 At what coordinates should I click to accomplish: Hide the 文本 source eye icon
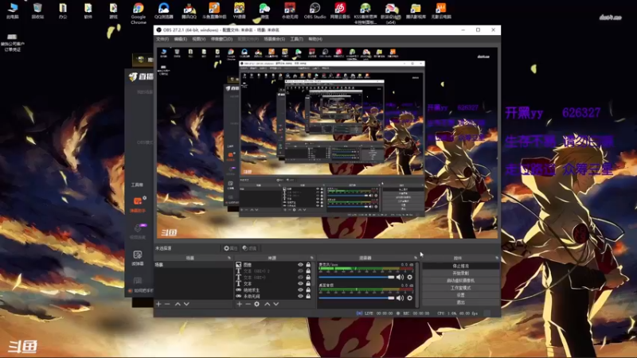coord(301,283)
